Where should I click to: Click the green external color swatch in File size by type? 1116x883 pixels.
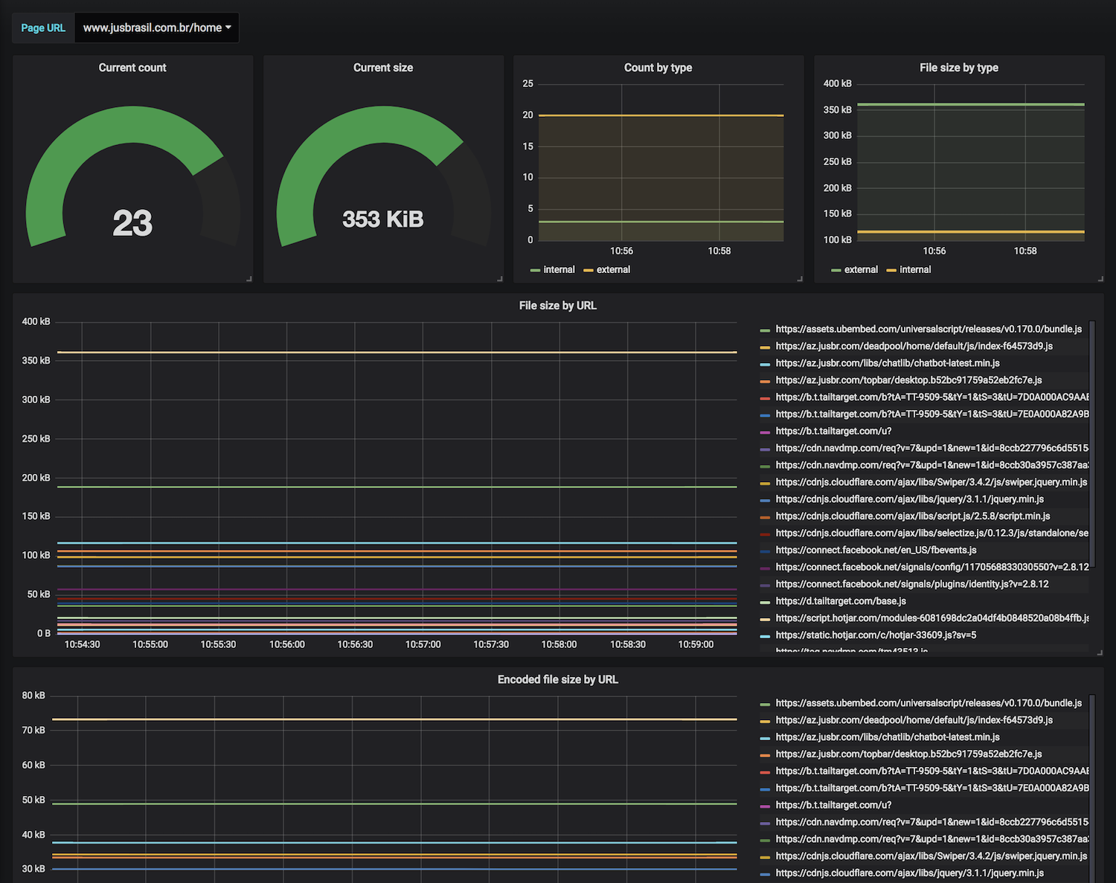pyautogui.click(x=836, y=271)
